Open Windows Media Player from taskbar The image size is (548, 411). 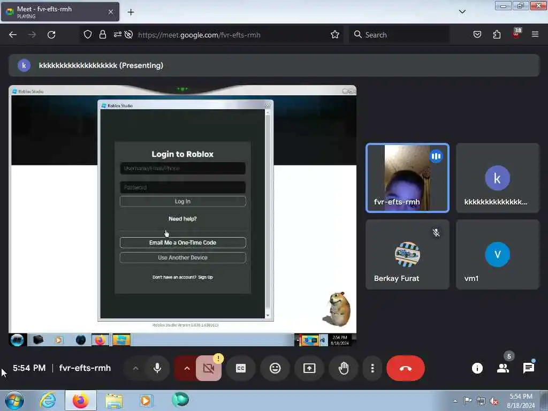pyautogui.click(x=146, y=400)
